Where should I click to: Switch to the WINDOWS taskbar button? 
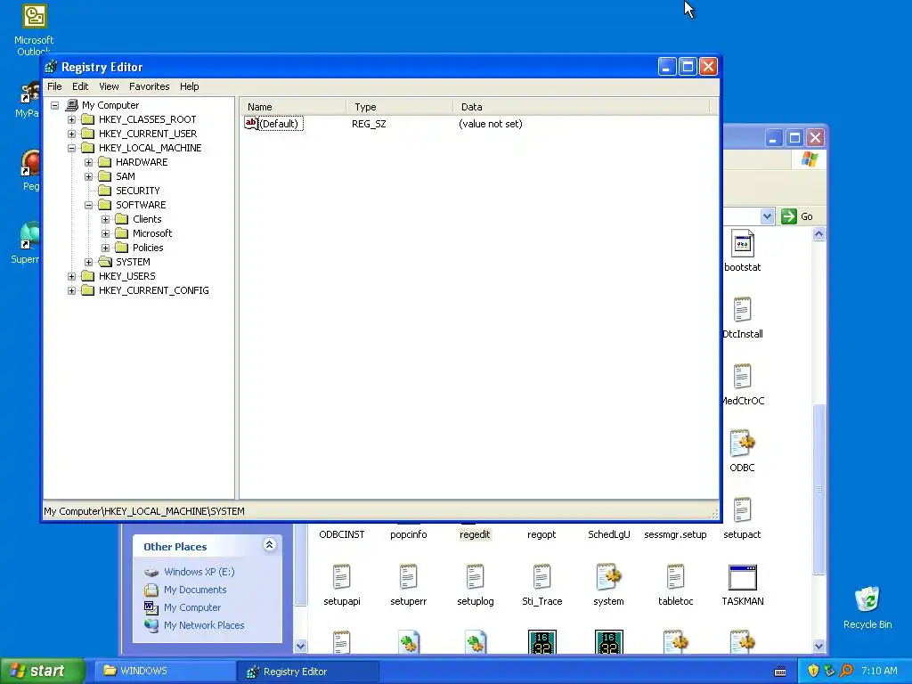(164, 672)
